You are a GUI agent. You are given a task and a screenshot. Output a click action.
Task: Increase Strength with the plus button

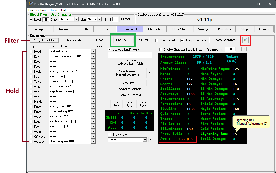point(244,49)
